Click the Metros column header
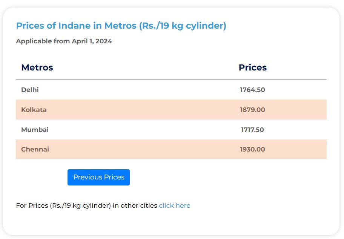The image size is (344, 239). tap(37, 67)
